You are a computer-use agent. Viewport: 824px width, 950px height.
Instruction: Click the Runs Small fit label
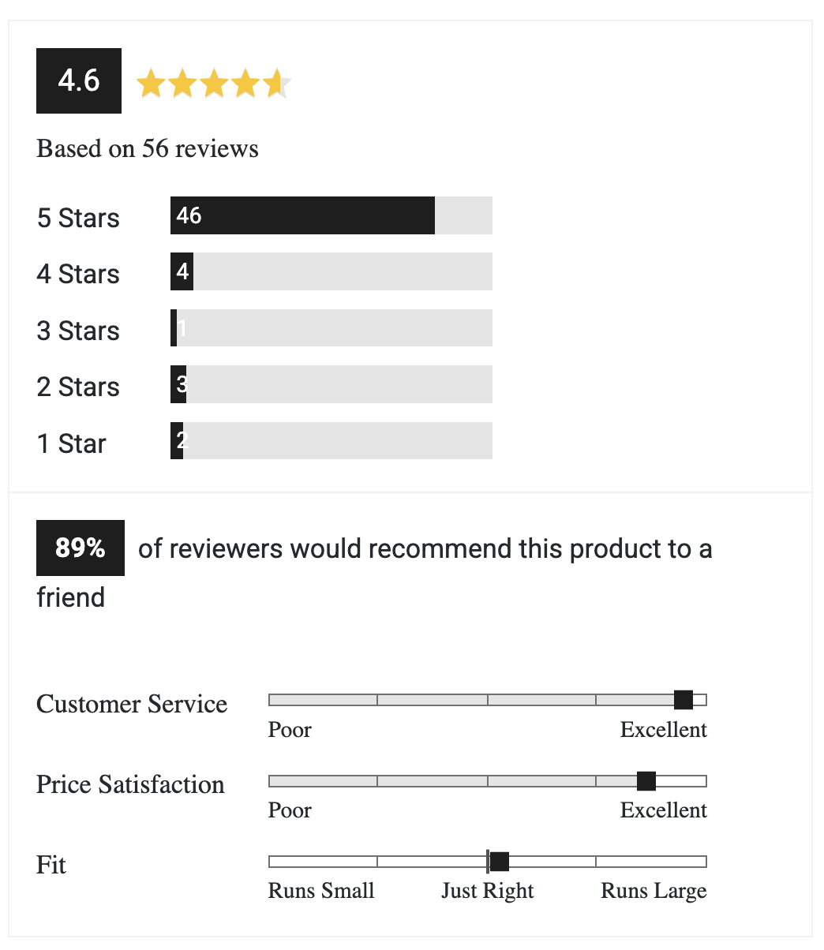(321, 891)
